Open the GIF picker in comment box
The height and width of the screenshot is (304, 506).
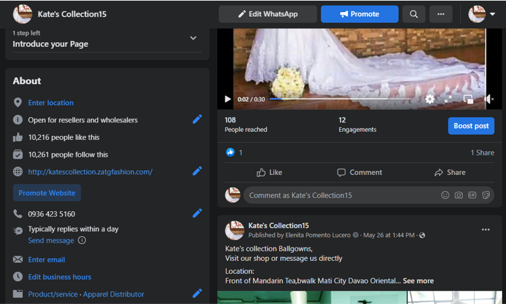(x=472, y=195)
